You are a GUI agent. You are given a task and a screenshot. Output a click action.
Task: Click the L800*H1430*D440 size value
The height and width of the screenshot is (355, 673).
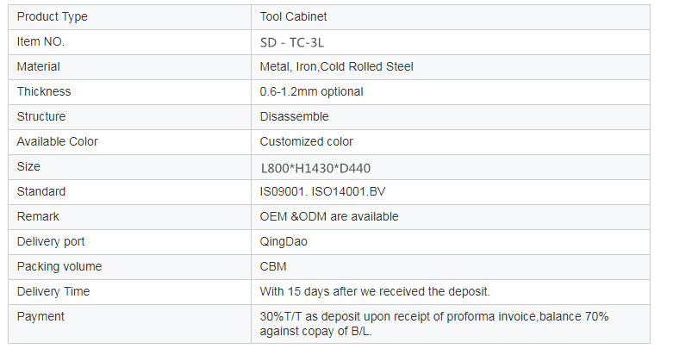[x=315, y=168]
